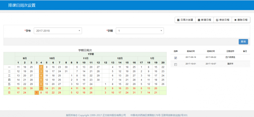The image size is (254, 117).
Task: Hit the X icon on 删除日程
Action: [x=235, y=20]
